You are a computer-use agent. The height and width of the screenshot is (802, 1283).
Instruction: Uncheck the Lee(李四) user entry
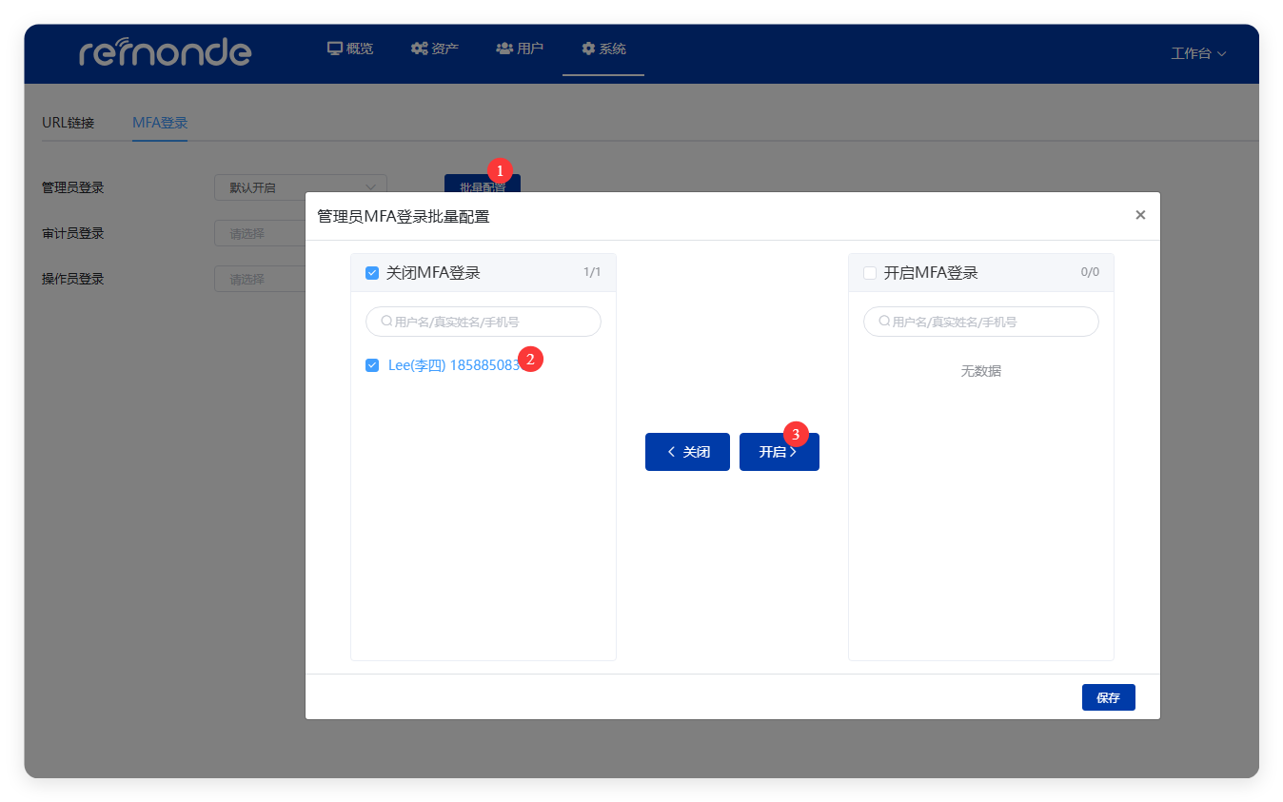371,364
